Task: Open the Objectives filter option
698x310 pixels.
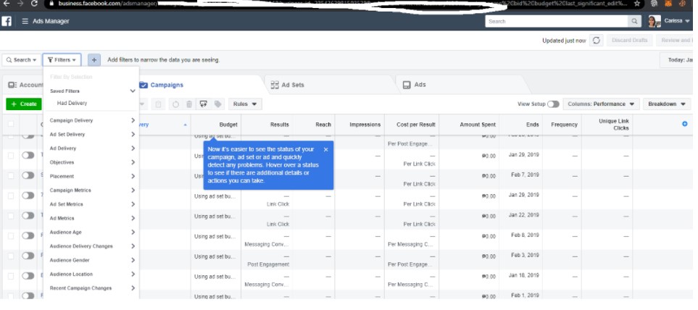Action: point(92,162)
